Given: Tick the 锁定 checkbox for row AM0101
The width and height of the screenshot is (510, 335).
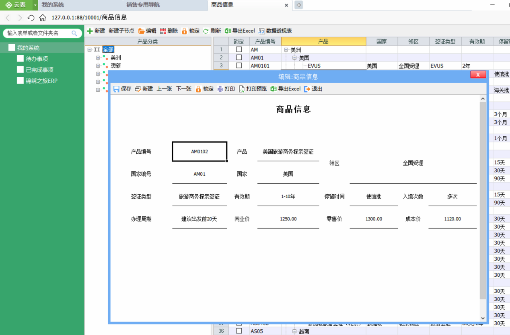Looking at the screenshot, I should 239,66.
